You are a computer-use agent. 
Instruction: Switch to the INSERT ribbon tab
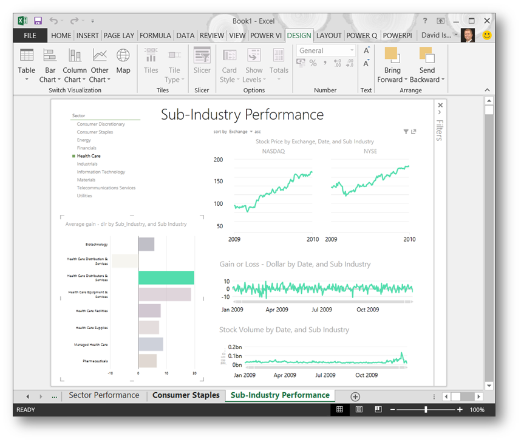[x=87, y=36]
